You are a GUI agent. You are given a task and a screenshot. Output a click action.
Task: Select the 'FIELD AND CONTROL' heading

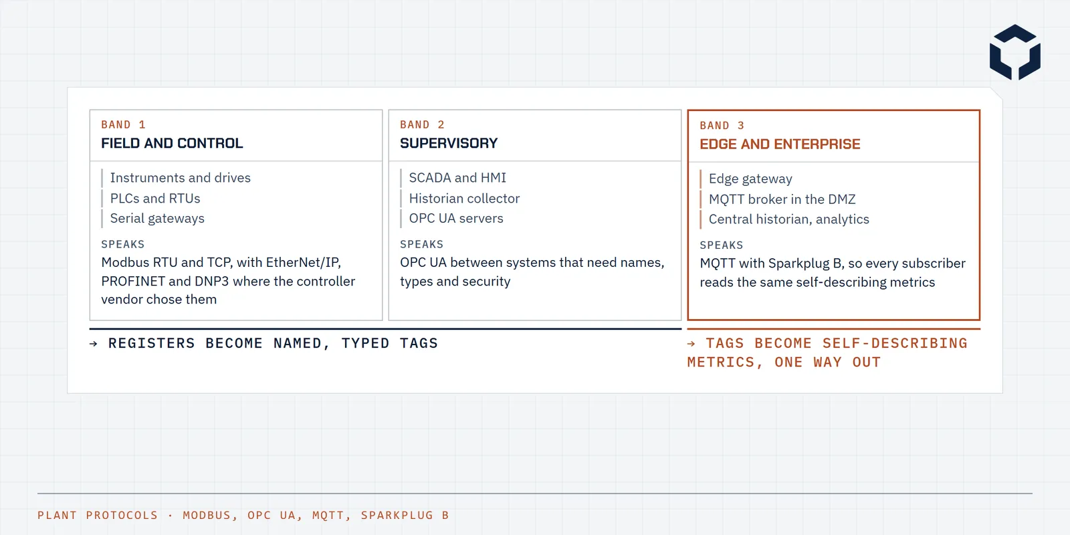pos(172,143)
